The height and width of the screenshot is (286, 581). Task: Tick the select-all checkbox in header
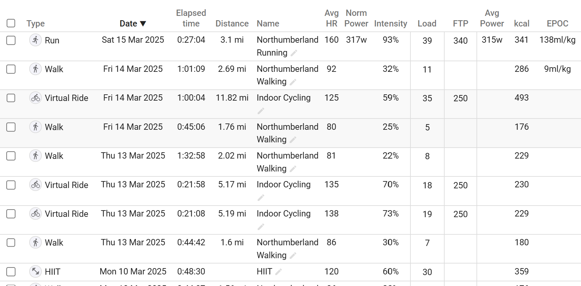tap(11, 23)
